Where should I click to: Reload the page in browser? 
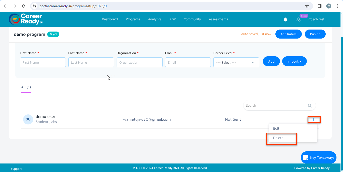pos(24,6)
